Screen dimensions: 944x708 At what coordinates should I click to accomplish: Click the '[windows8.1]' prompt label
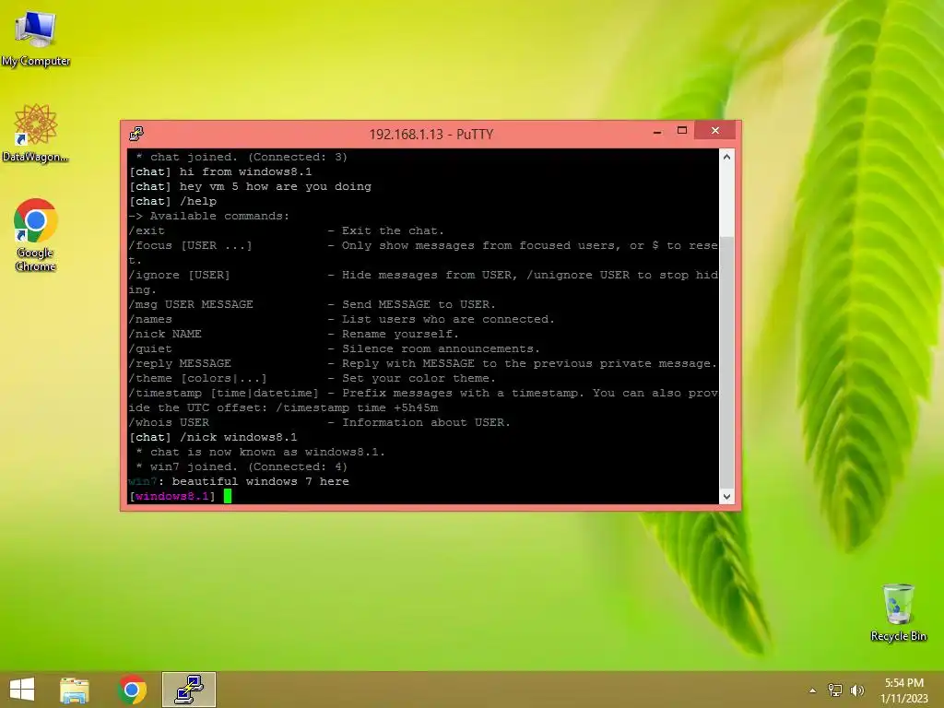pos(172,496)
